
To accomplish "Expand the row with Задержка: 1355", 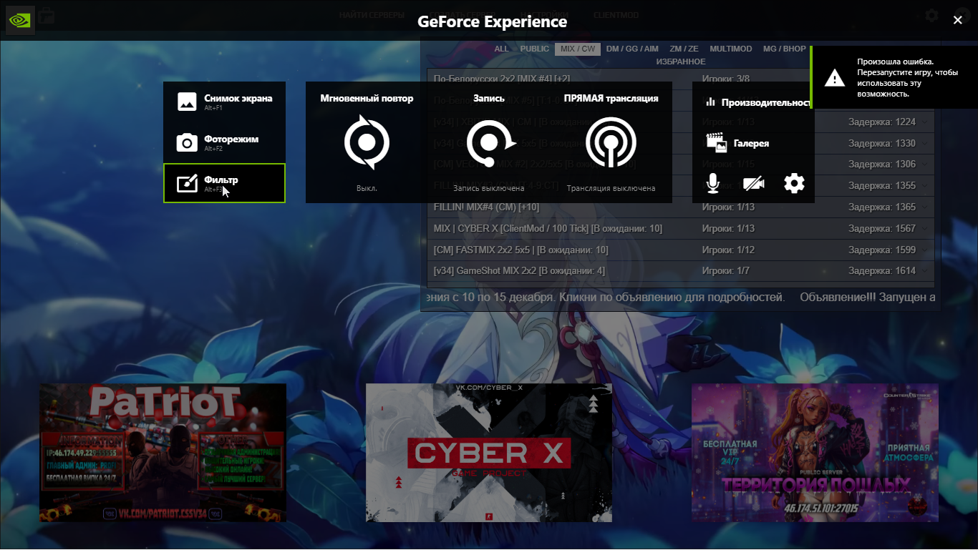I will point(926,185).
